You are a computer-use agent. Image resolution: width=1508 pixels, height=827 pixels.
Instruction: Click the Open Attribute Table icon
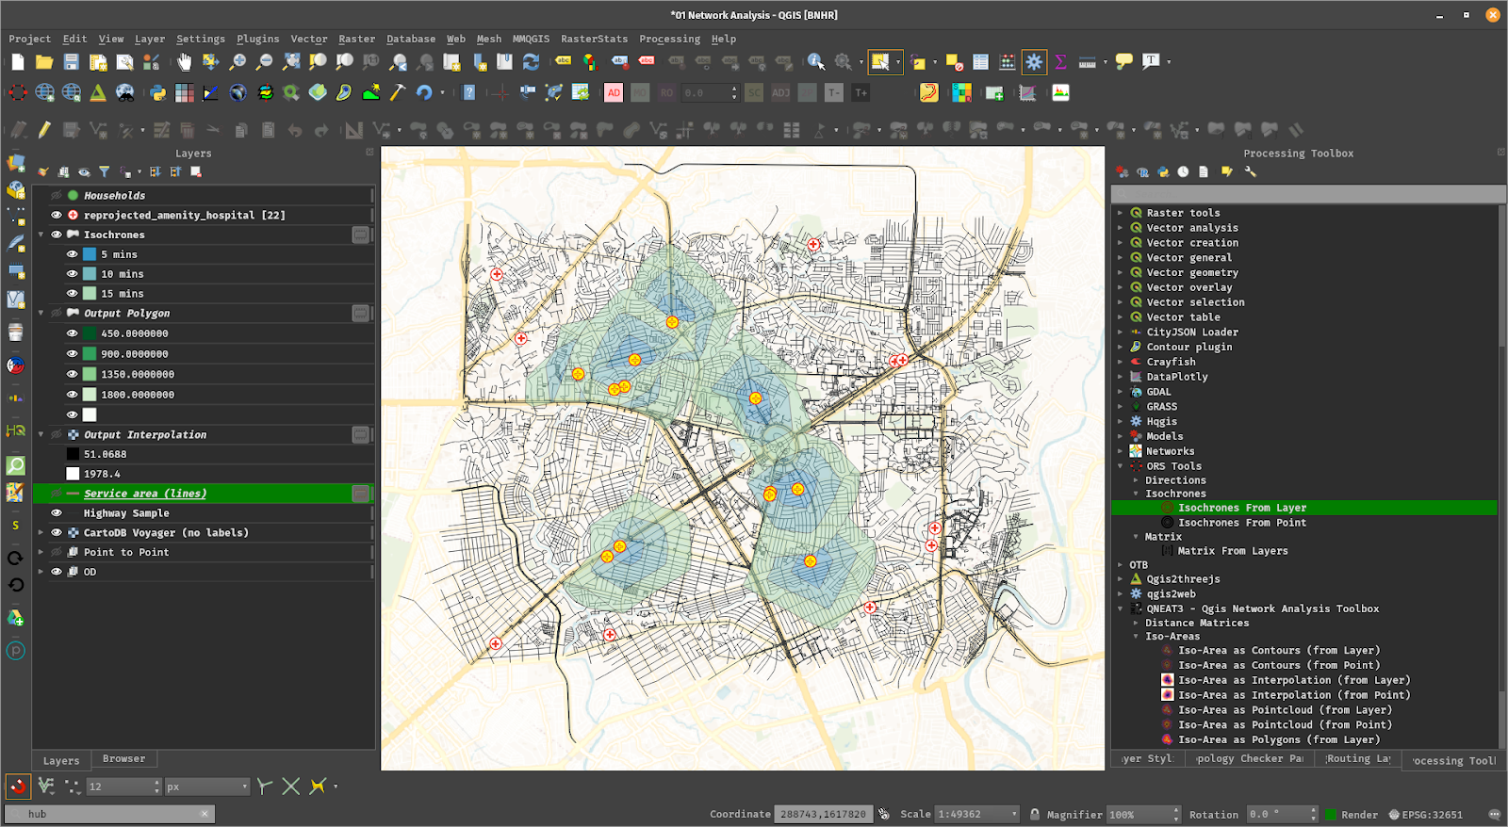pos(981,62)
